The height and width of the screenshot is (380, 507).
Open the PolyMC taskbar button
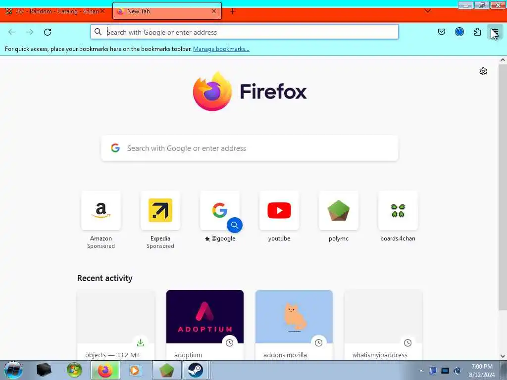pos(166,370)
